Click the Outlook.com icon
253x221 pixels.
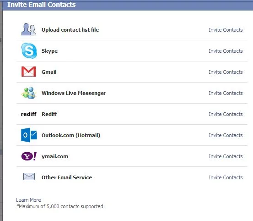click(29, 135)
